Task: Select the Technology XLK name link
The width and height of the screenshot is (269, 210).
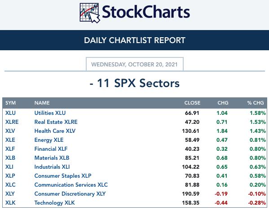Action: [54, 203]
